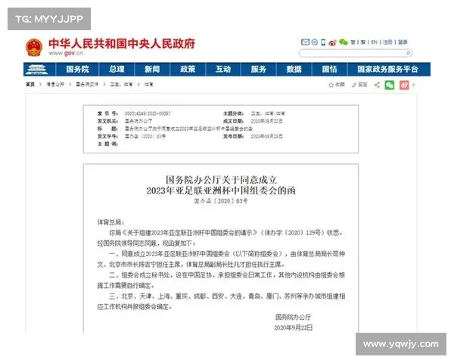
Task: Open 国家政务服务平台 in navigation bar
Action: click(x=388, y=69)
